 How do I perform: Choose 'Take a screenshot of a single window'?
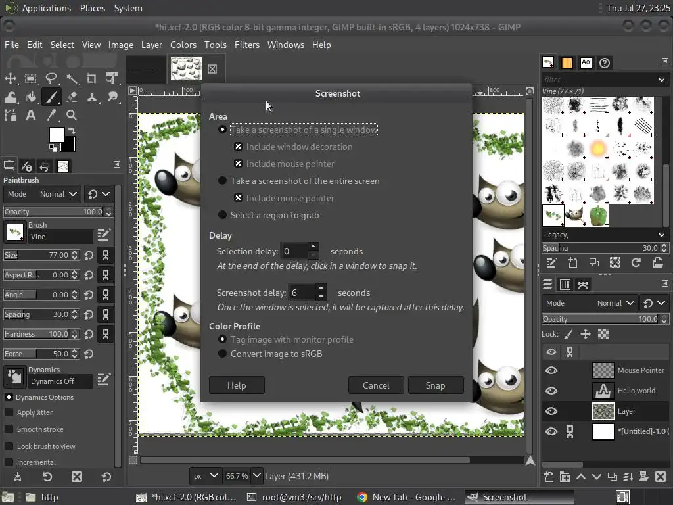pos(298,130)
